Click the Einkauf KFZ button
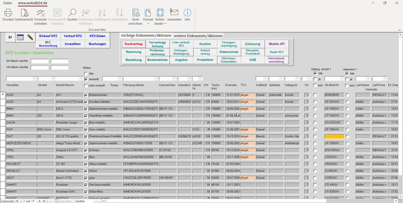Image resolution: width=403 pixels, height=203 pixels. click(x=48, y=36)
